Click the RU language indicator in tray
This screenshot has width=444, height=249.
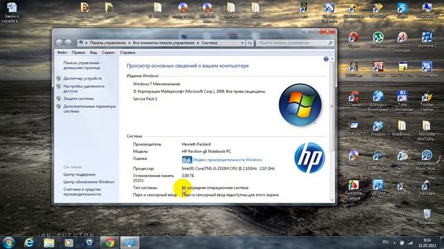click(385, 242)
